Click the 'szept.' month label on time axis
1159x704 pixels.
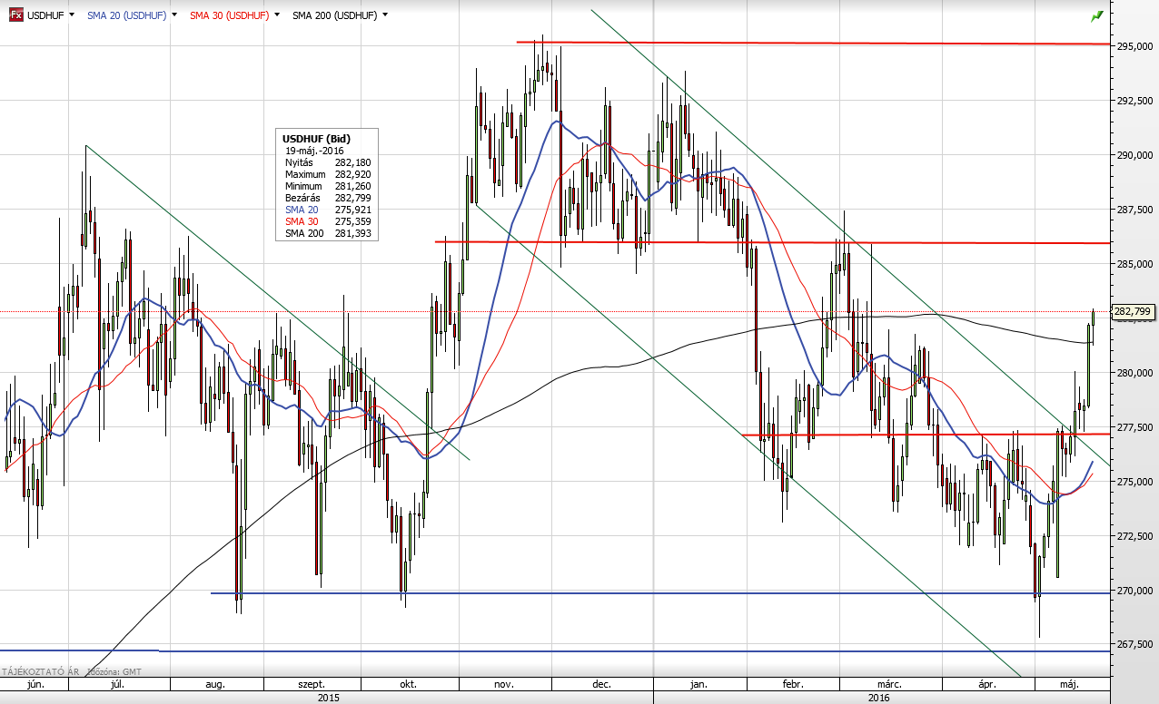point(312,684)
